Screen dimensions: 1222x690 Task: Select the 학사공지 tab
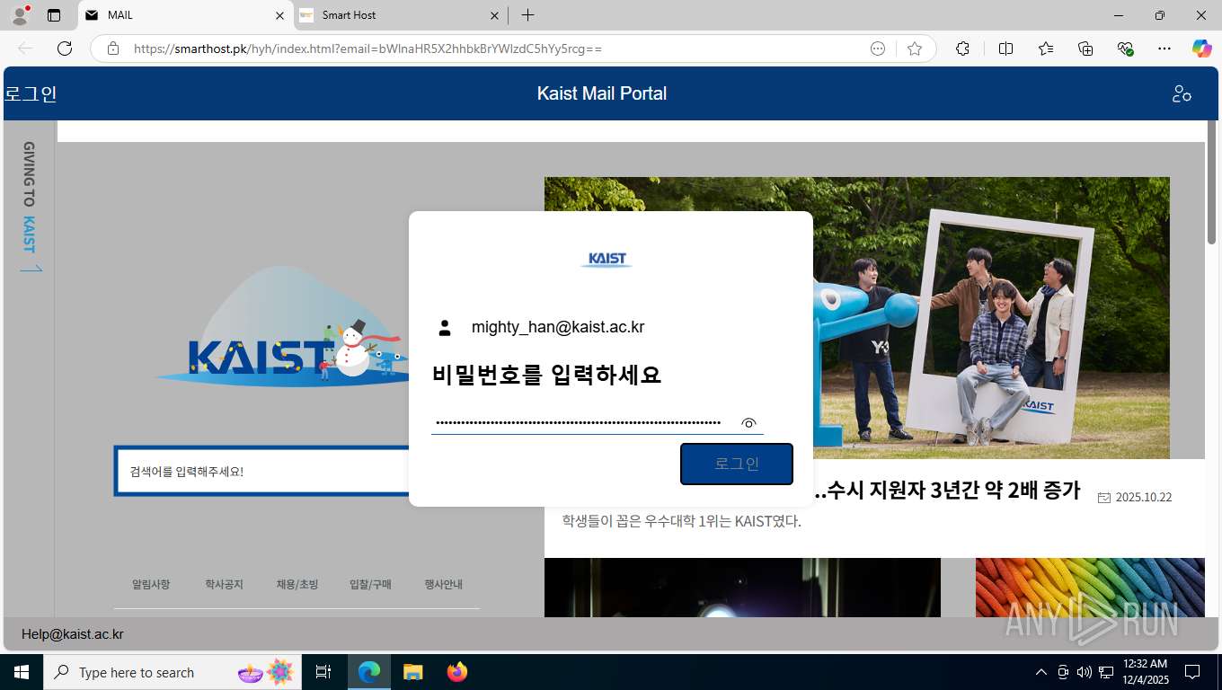point(224,584)
